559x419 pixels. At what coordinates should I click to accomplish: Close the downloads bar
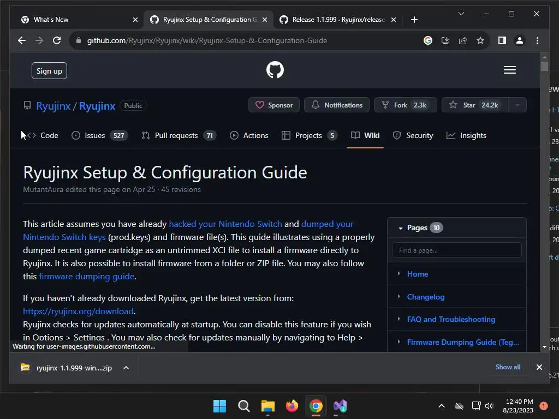coord(539,367)
